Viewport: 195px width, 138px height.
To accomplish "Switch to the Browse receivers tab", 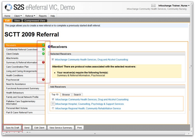I will point(66,95).
